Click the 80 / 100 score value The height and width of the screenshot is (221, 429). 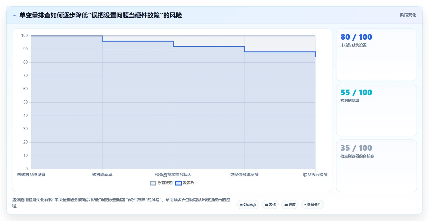click(356, 37)
